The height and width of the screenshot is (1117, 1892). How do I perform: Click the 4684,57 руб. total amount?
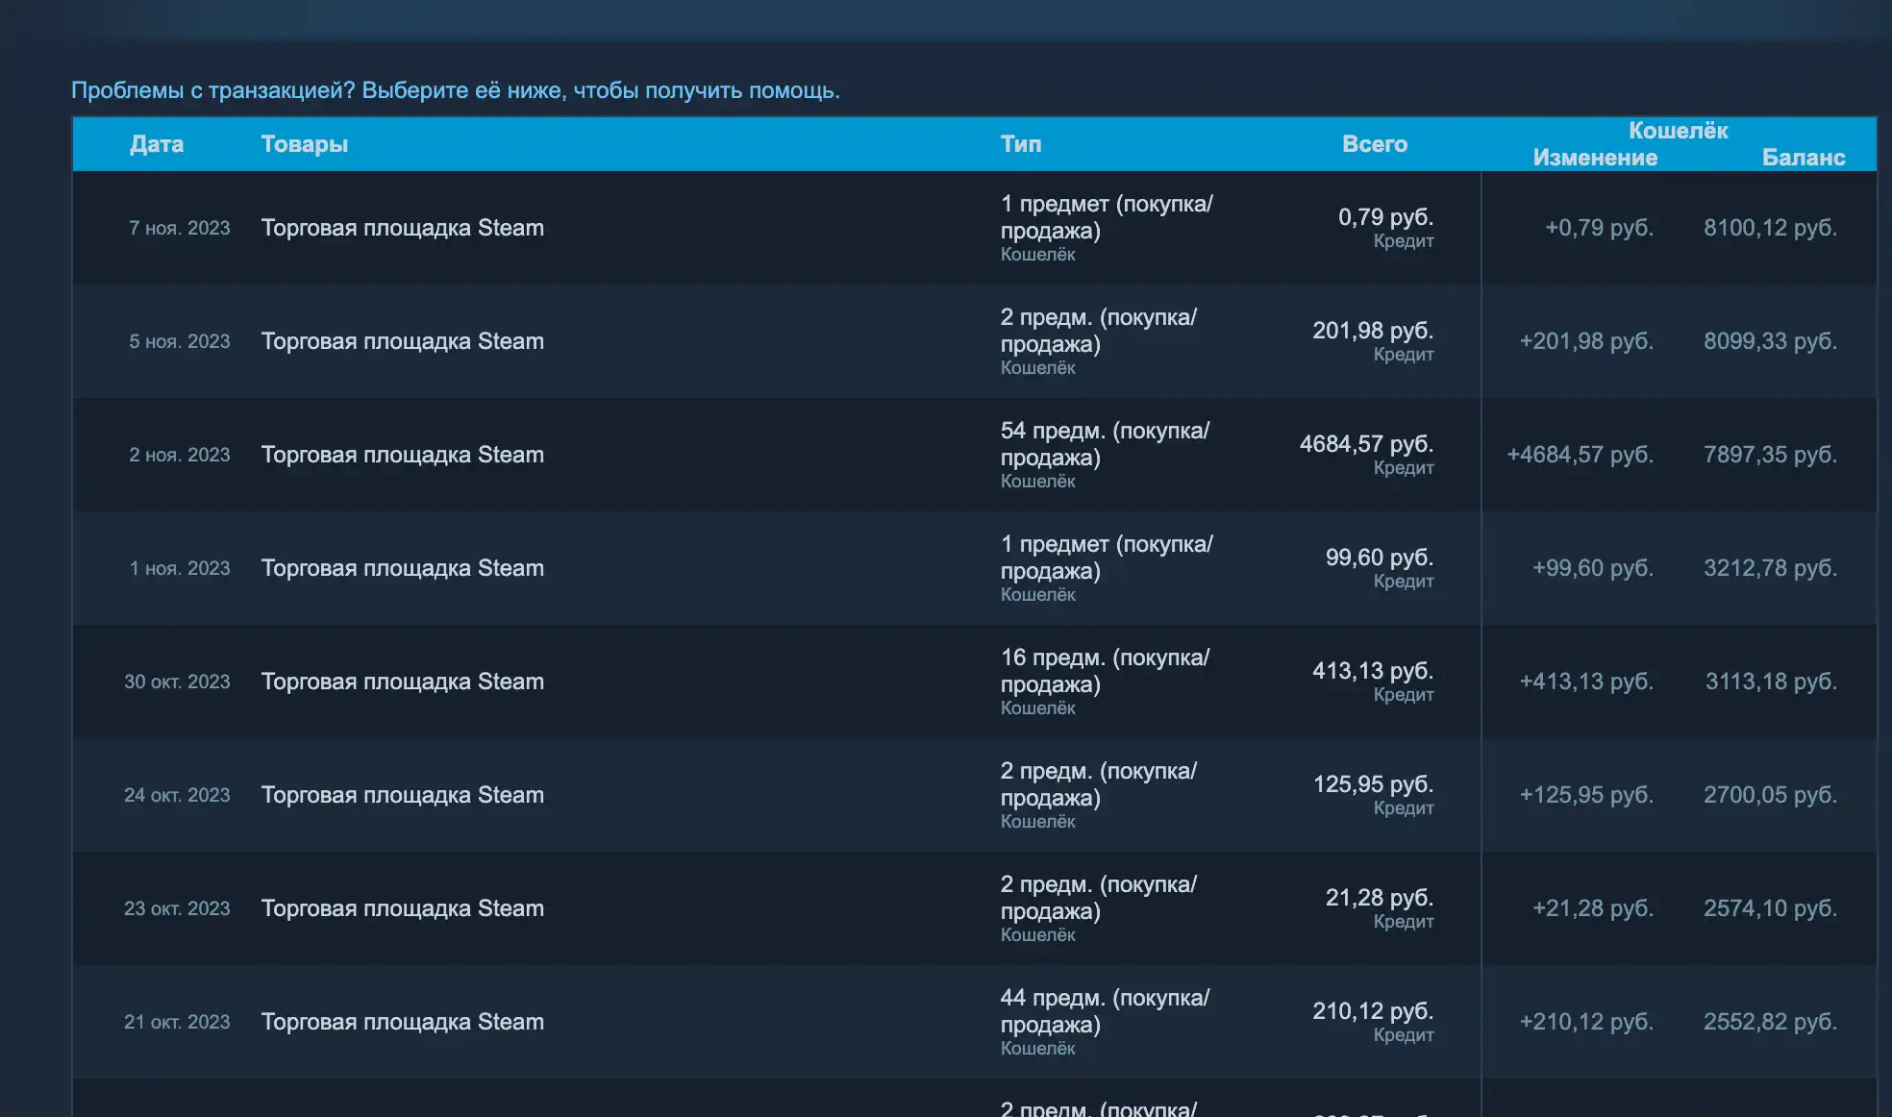1366,444
